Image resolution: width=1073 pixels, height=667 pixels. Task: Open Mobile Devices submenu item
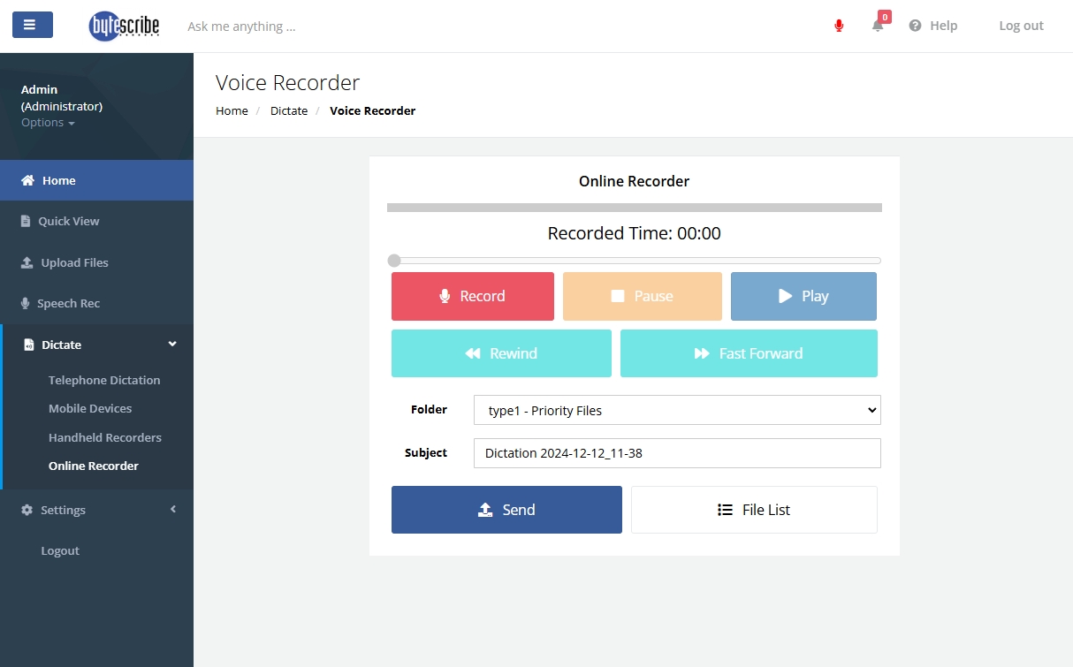click(90, 408)
